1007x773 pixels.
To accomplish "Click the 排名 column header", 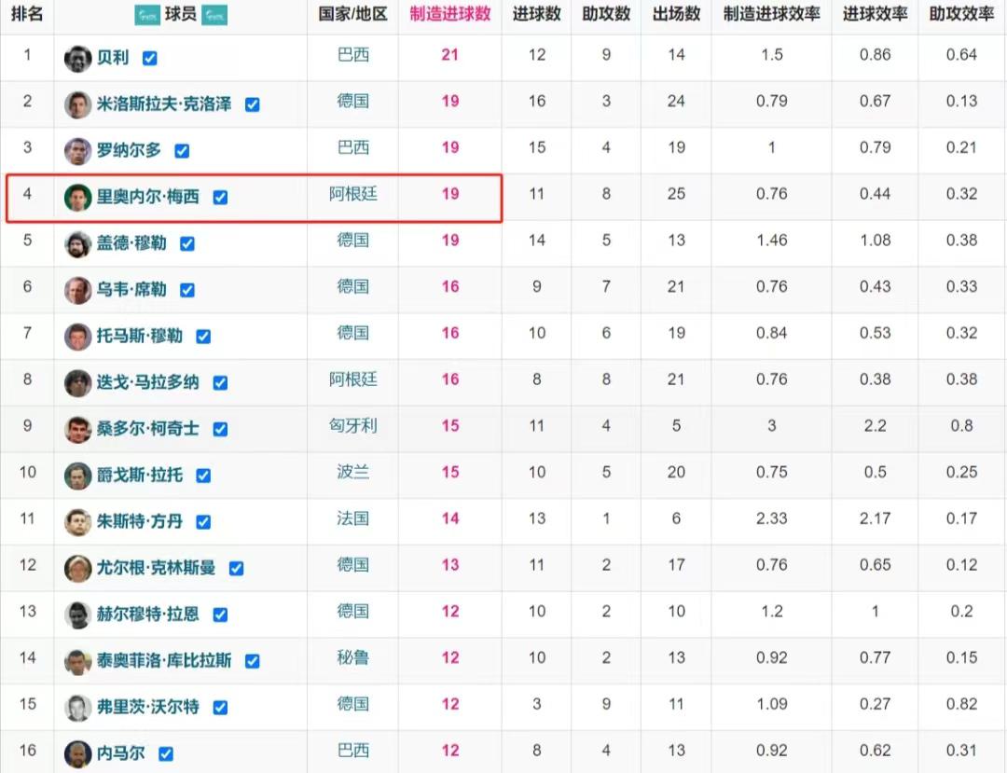I will [x=27, y=14].
